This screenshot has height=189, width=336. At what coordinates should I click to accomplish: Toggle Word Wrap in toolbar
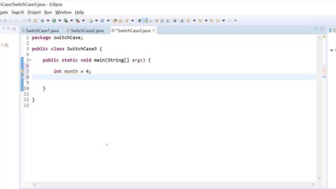tap(151, 20)
